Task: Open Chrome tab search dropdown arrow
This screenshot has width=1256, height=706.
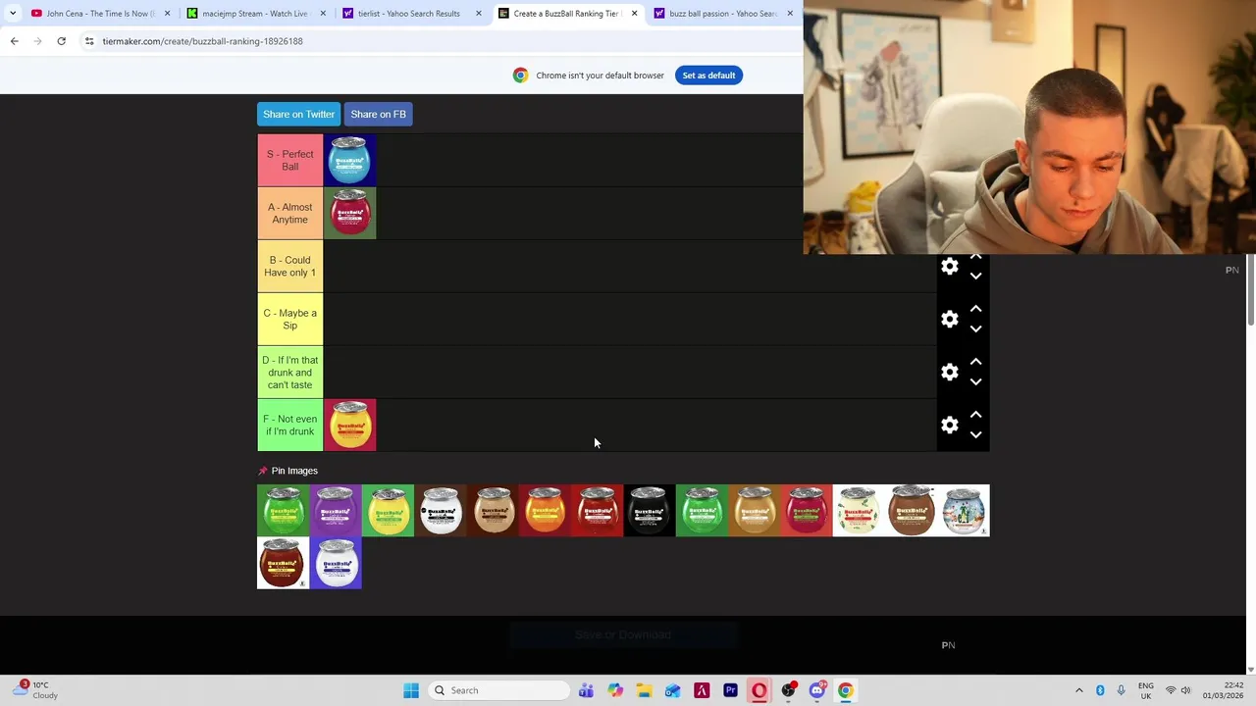Action: pos(12,14)
